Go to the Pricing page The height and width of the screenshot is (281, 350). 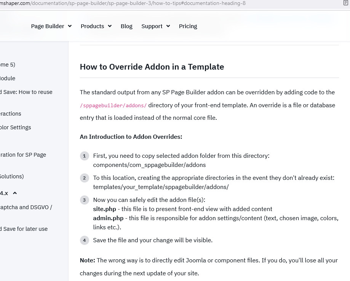tap(188, 26)
